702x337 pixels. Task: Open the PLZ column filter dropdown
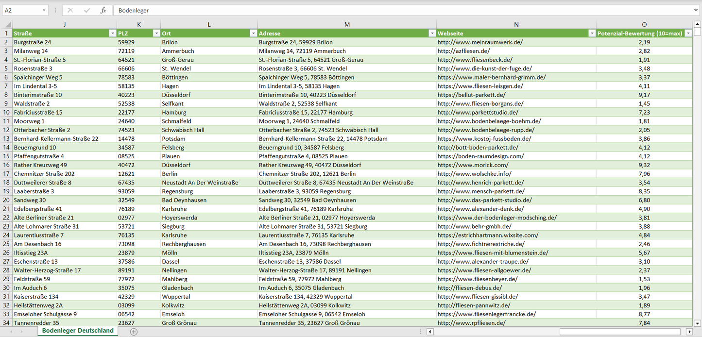(156, 34)
